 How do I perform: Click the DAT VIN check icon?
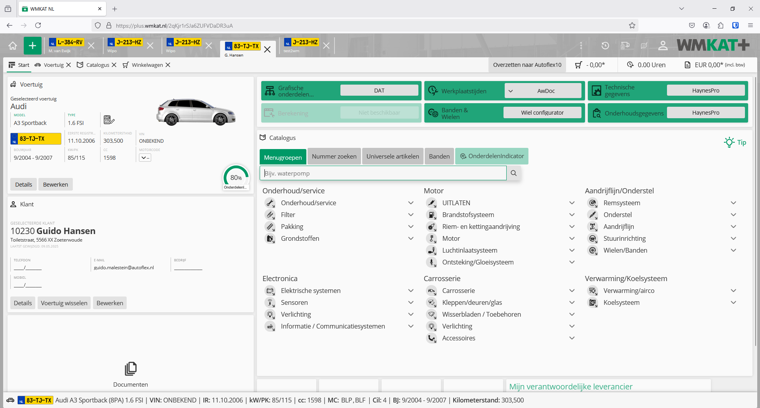point(108,119)
